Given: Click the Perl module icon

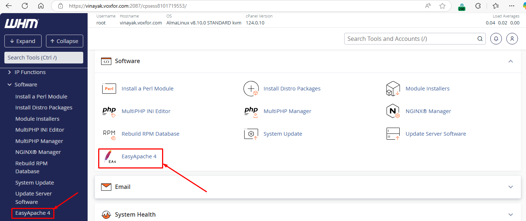Looking at the screenshot, I should [109, 88].
